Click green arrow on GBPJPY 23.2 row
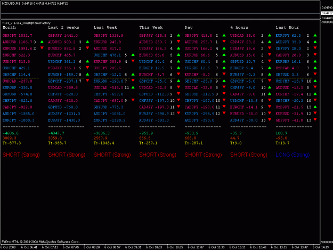Viewport: 333px width, 250px height. [270, 42]
